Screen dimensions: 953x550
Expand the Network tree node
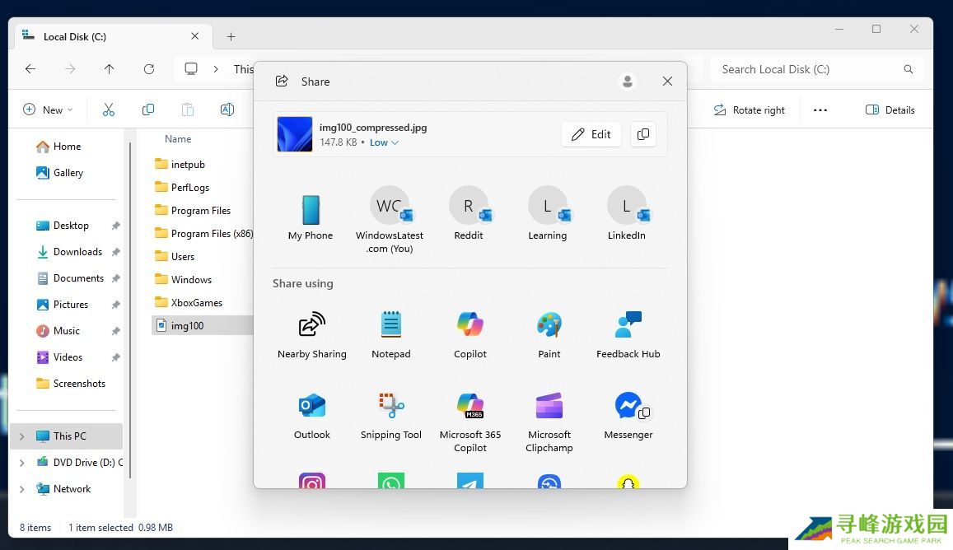tap(22, 489)
